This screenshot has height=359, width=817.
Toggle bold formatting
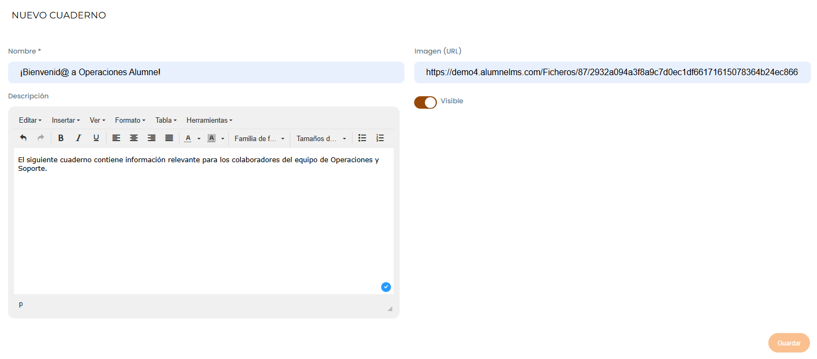61,138
